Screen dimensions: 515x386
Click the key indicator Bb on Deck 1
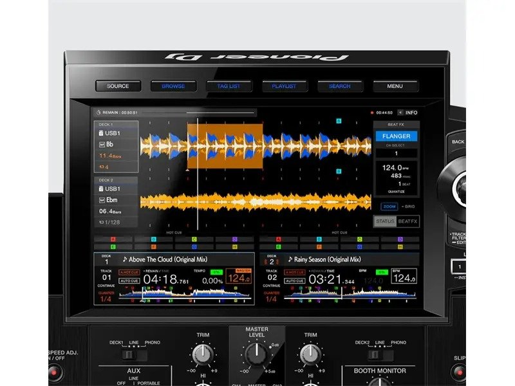click(106, 143)
